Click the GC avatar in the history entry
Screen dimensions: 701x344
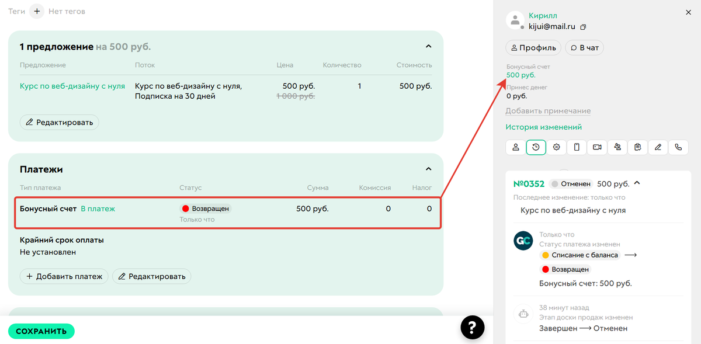(523, 241)
